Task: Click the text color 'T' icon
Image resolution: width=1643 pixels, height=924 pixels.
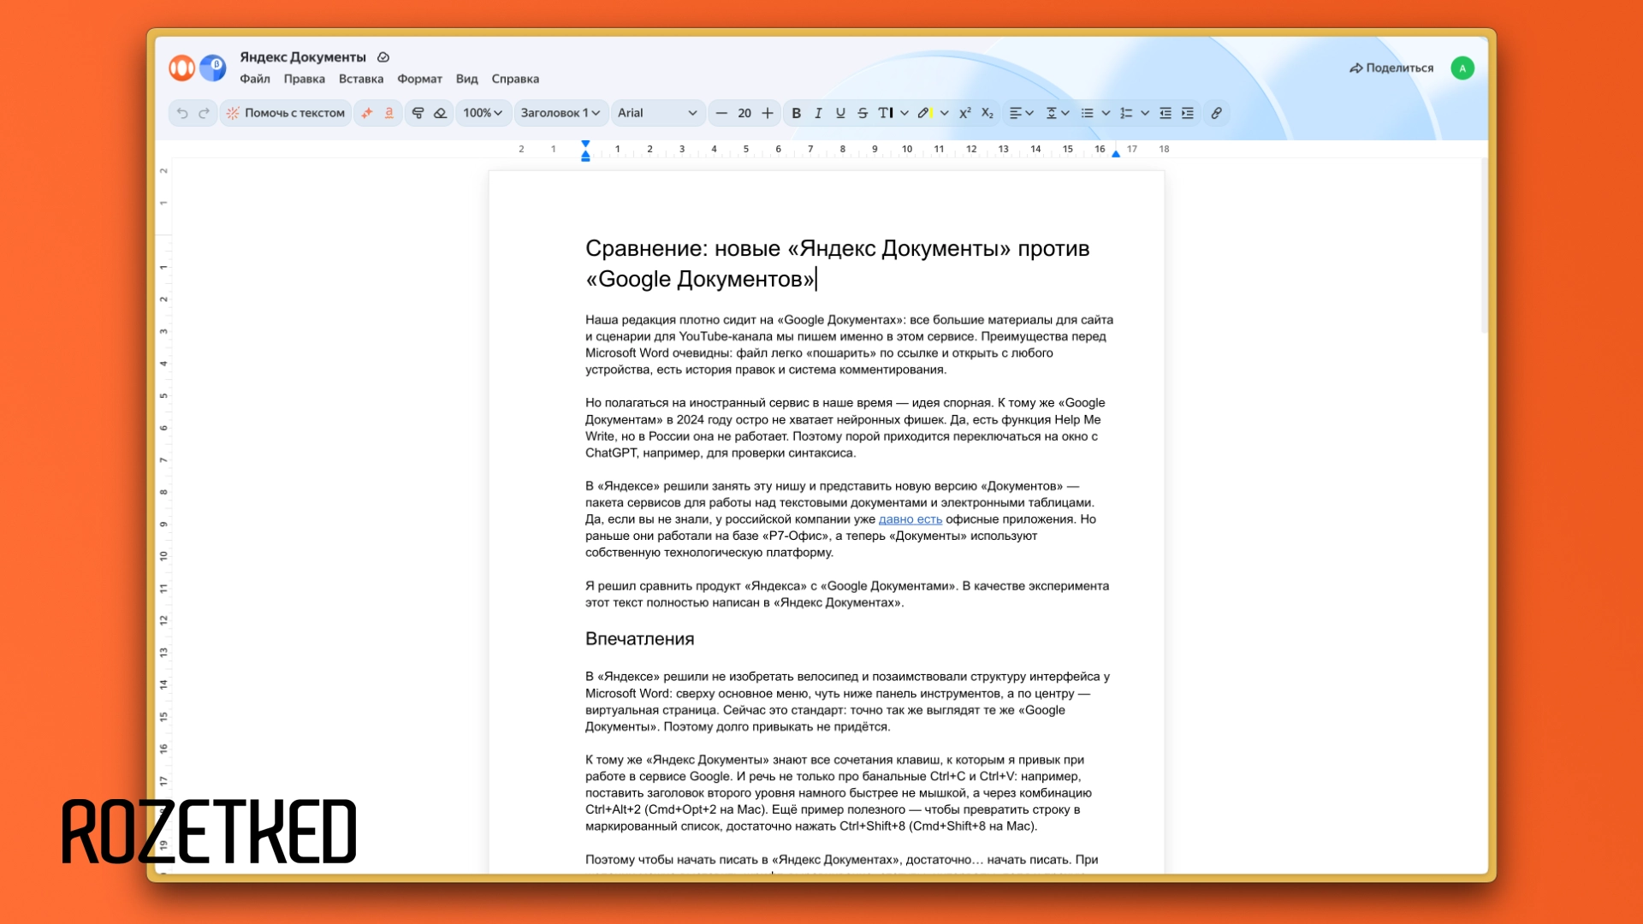Action: coord(886,113)
